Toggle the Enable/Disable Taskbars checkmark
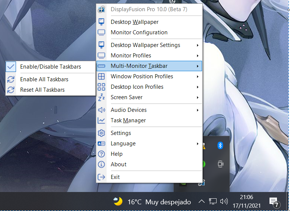The height and width of the screenshot is (211, 290). [11, 67]
